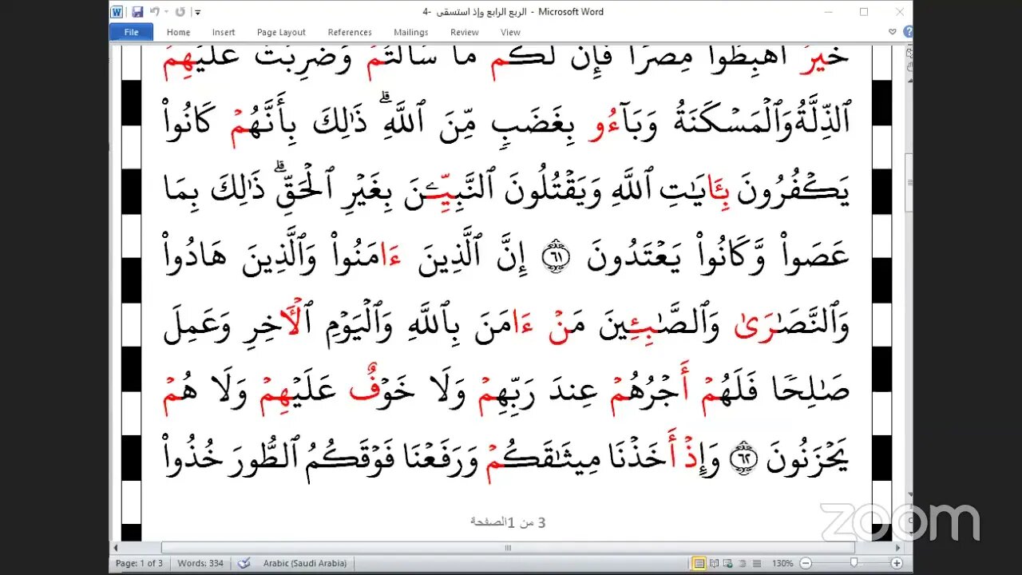
Task: Switch to the View ribbon tab
Action: click(510, 32)
